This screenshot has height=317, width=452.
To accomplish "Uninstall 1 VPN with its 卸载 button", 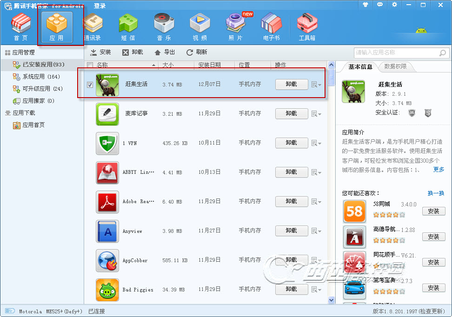I will 292,143.
